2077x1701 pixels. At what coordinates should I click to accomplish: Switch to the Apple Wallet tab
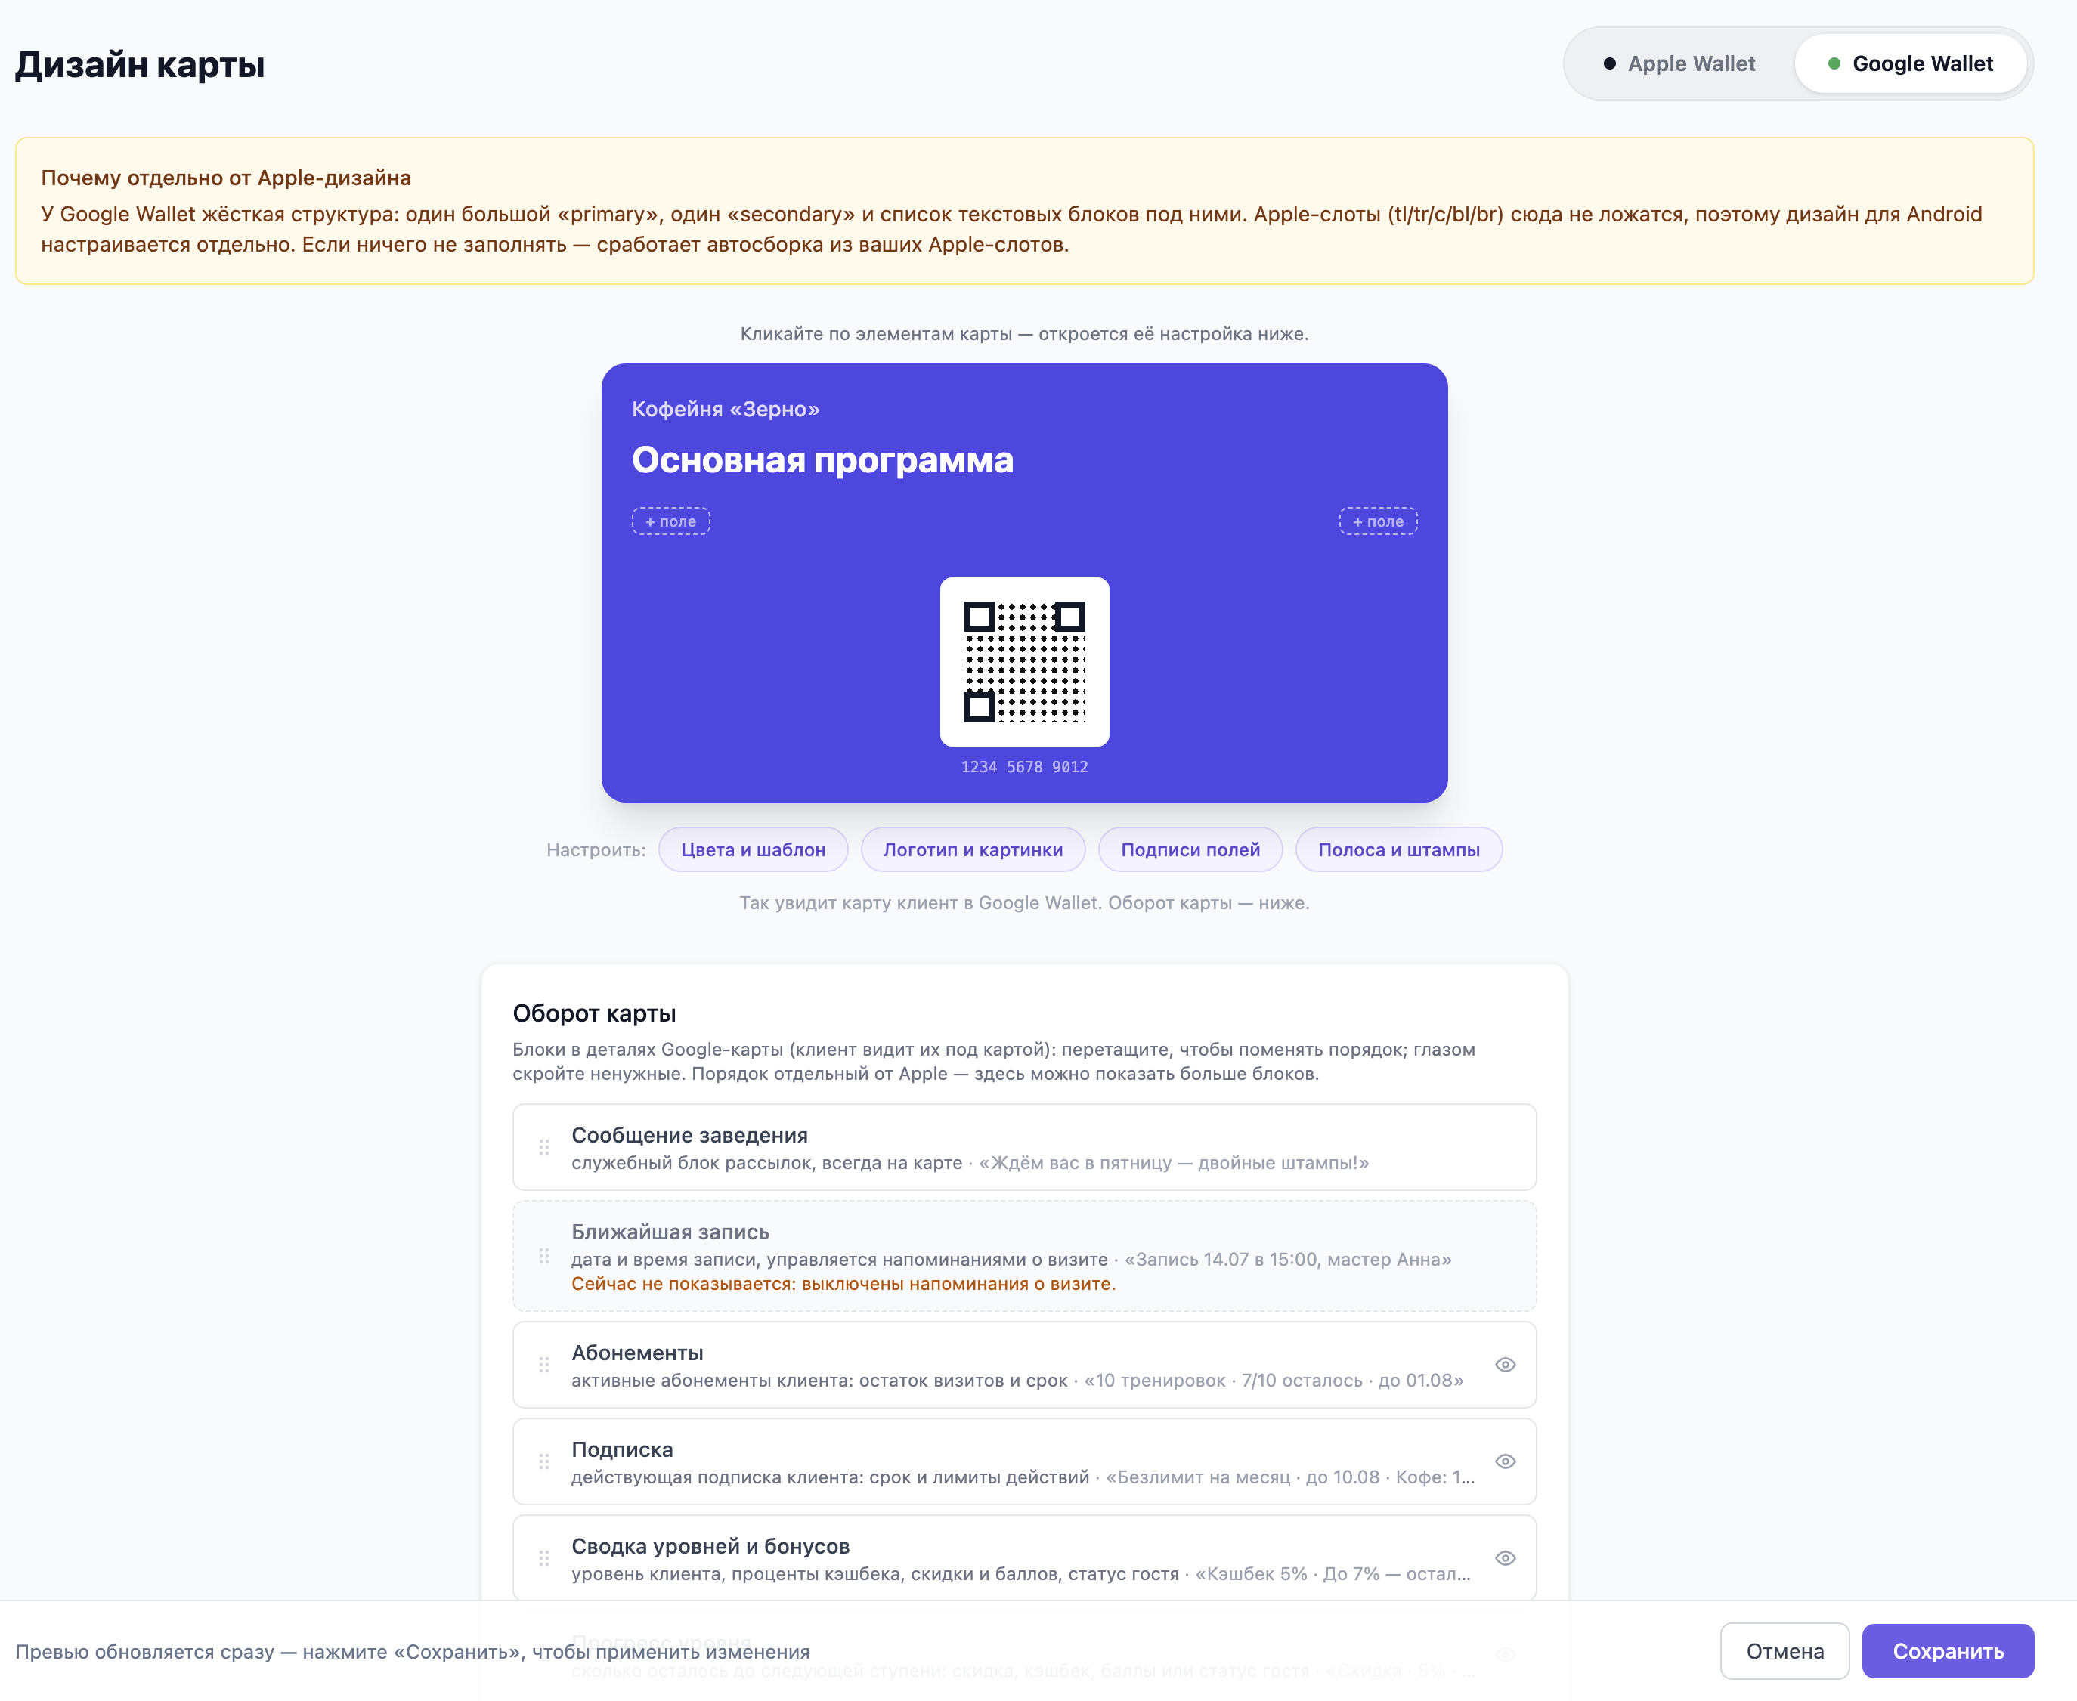tap(1679, 63)
